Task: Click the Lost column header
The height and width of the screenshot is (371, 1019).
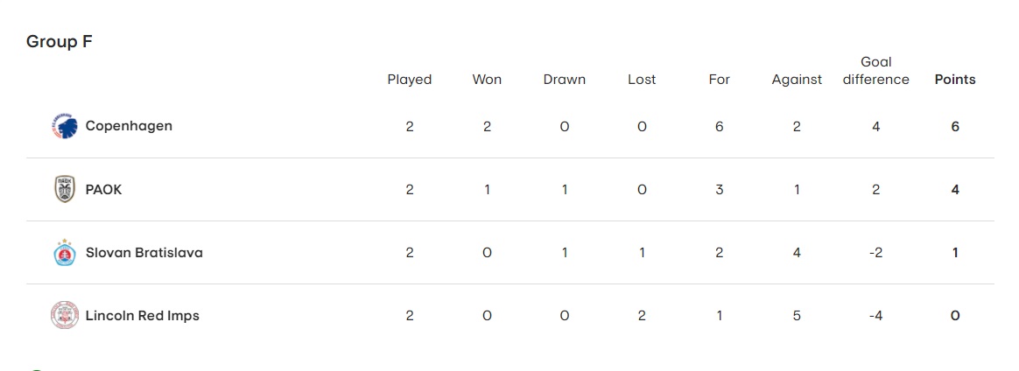Action: tap(642, 80)
